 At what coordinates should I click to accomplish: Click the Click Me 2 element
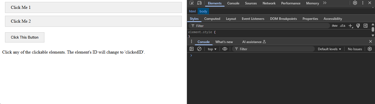tap(93, 21)
